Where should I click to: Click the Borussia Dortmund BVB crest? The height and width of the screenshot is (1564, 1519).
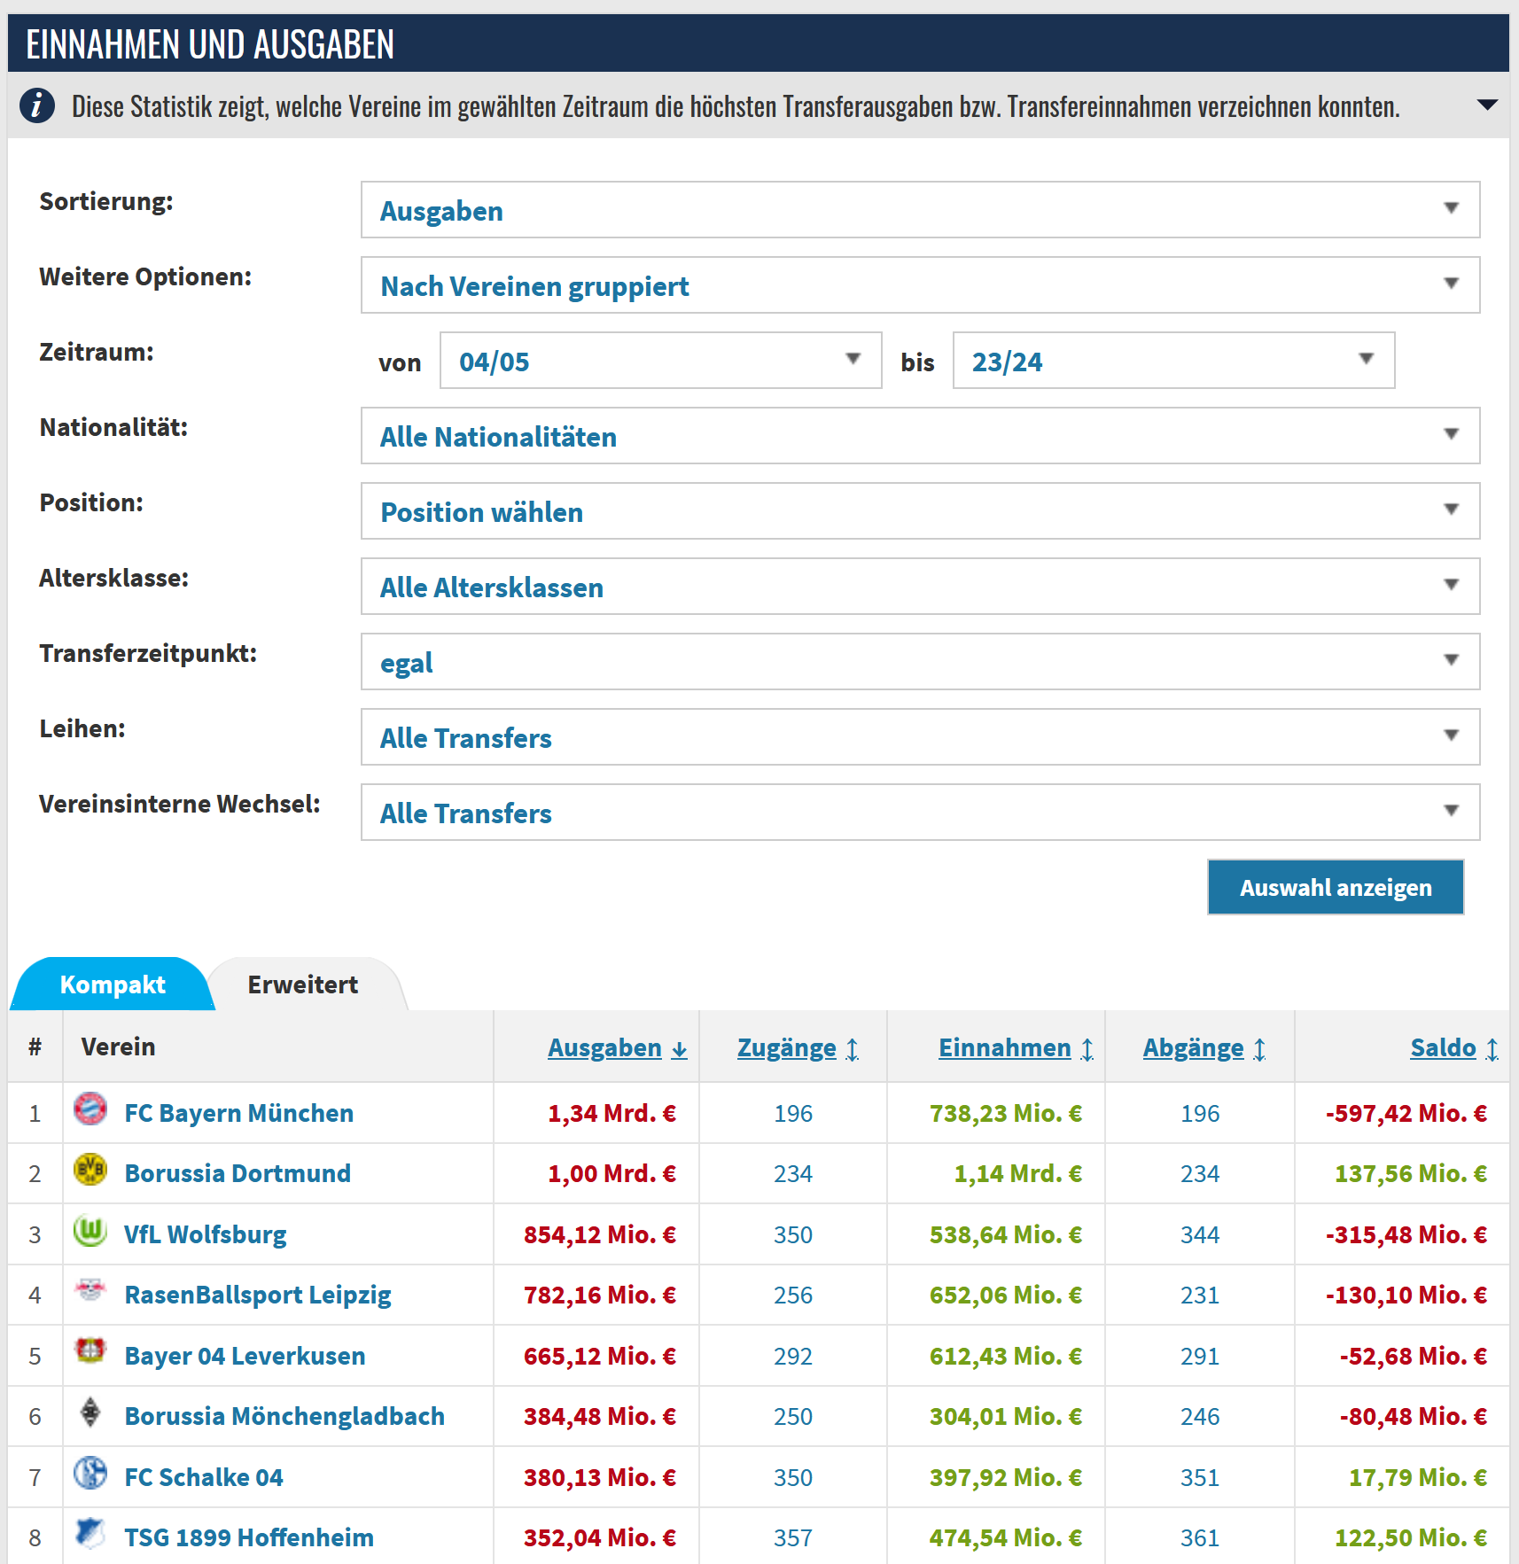tap(90, 1170)
